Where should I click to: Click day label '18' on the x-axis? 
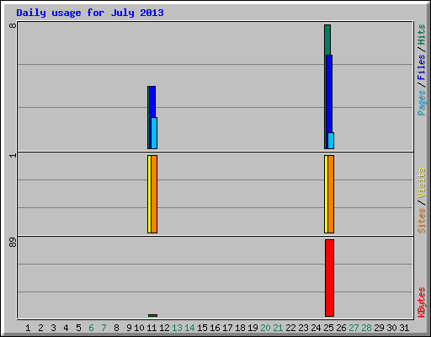click(240, 328)
